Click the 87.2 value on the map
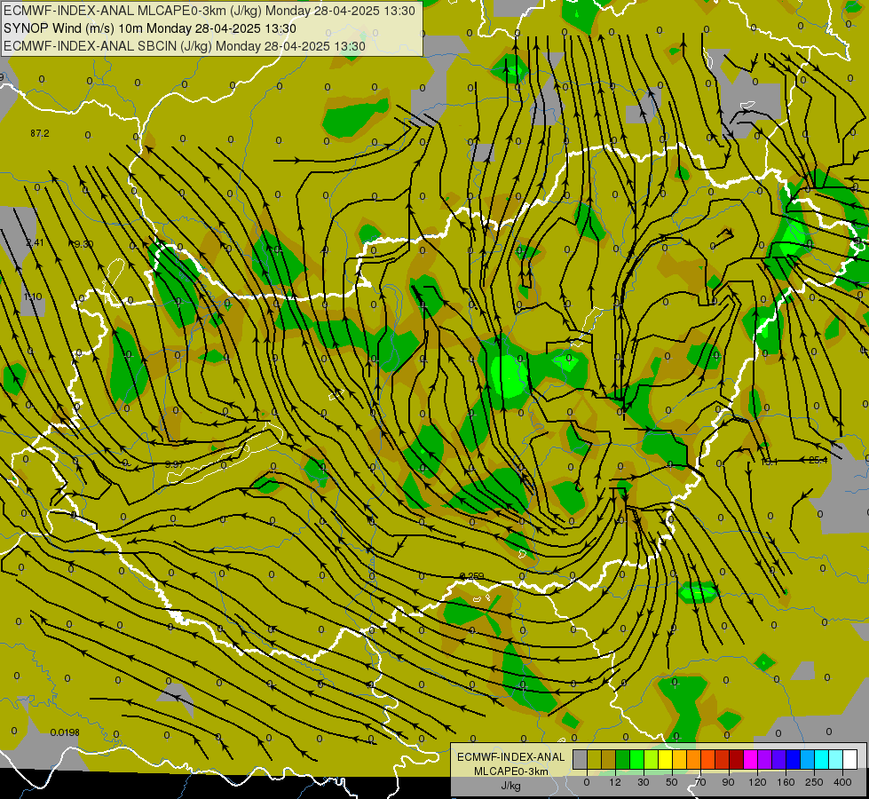Viewport: 869px width, 799px height. click(x=40, y=133)
